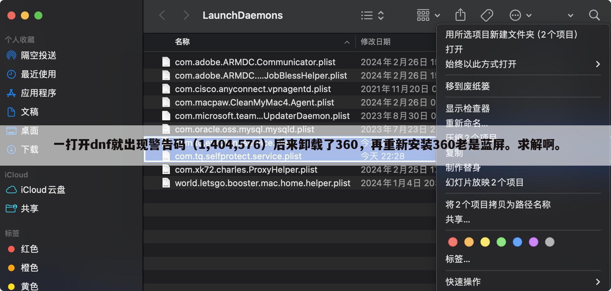Apply yellow color tag in context menu
This screenshot has height=291, width=611.
(485, 242)
